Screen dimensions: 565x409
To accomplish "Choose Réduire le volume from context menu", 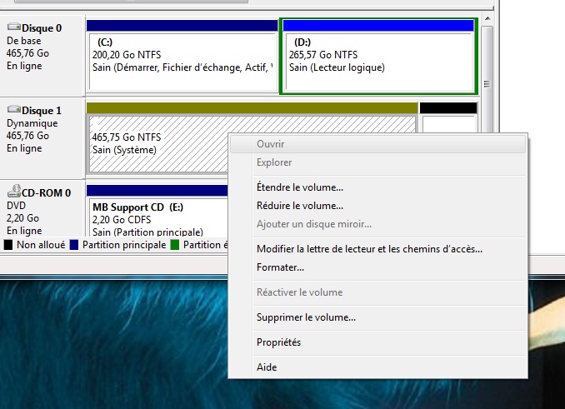I will click(300, 206).
